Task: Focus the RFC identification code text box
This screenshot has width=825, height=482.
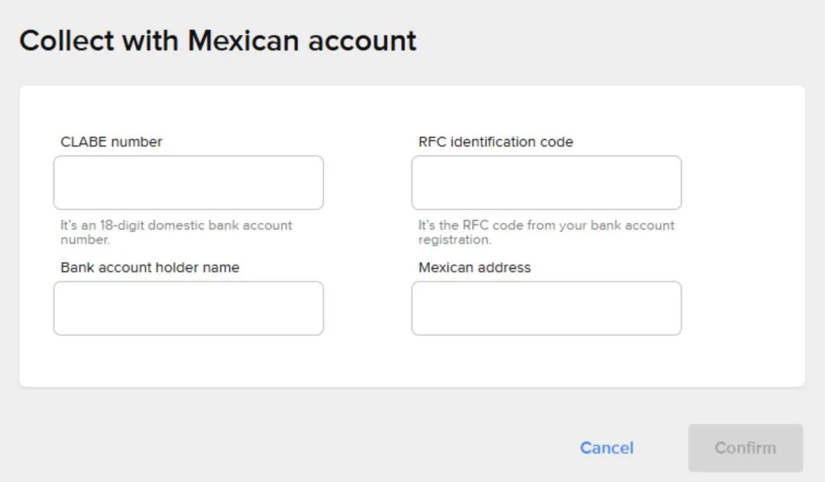Action: coord(546,183)
